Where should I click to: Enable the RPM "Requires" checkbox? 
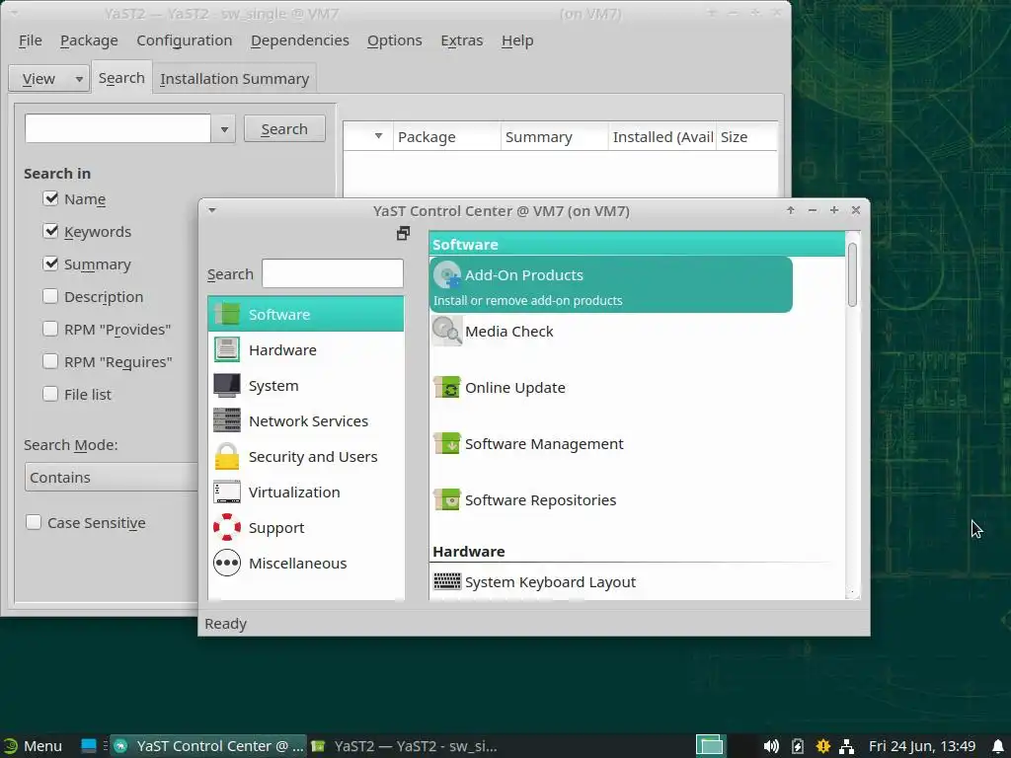coord(50,361)
